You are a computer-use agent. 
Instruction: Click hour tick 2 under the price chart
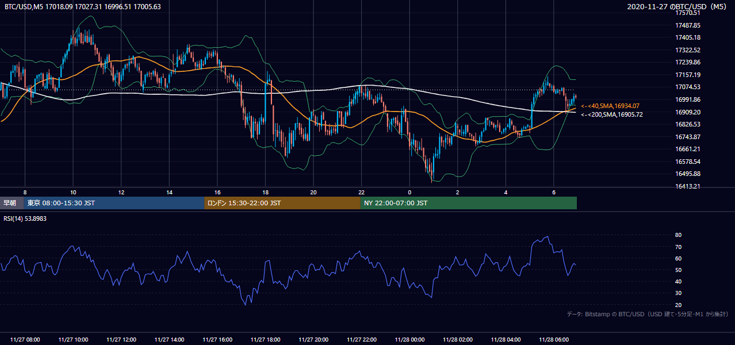(457, 192)
